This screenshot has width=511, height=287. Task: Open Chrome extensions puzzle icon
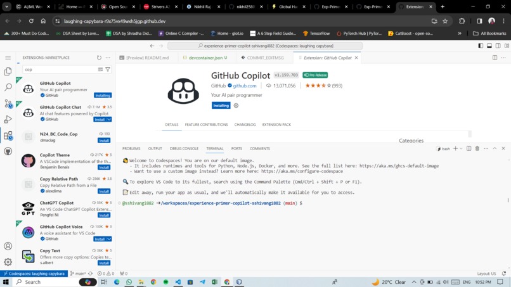coord(462,21)
